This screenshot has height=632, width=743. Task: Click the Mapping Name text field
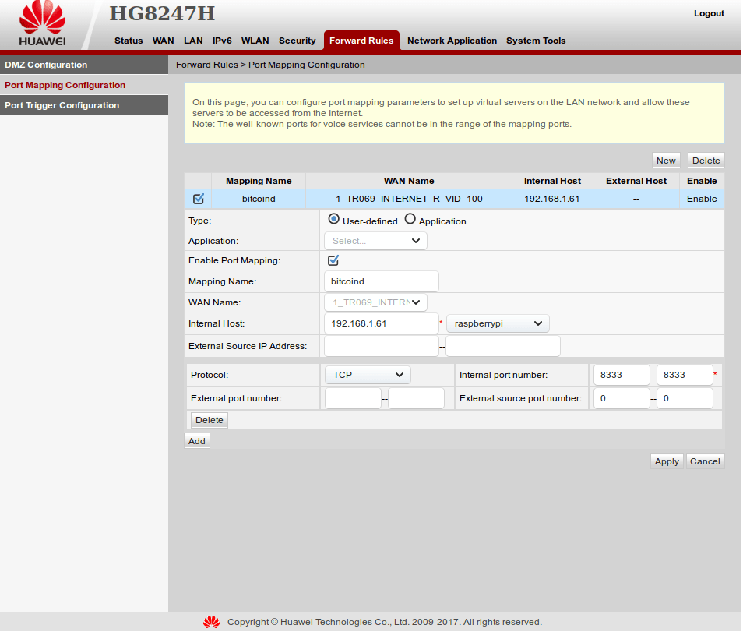tap(381, 281)
